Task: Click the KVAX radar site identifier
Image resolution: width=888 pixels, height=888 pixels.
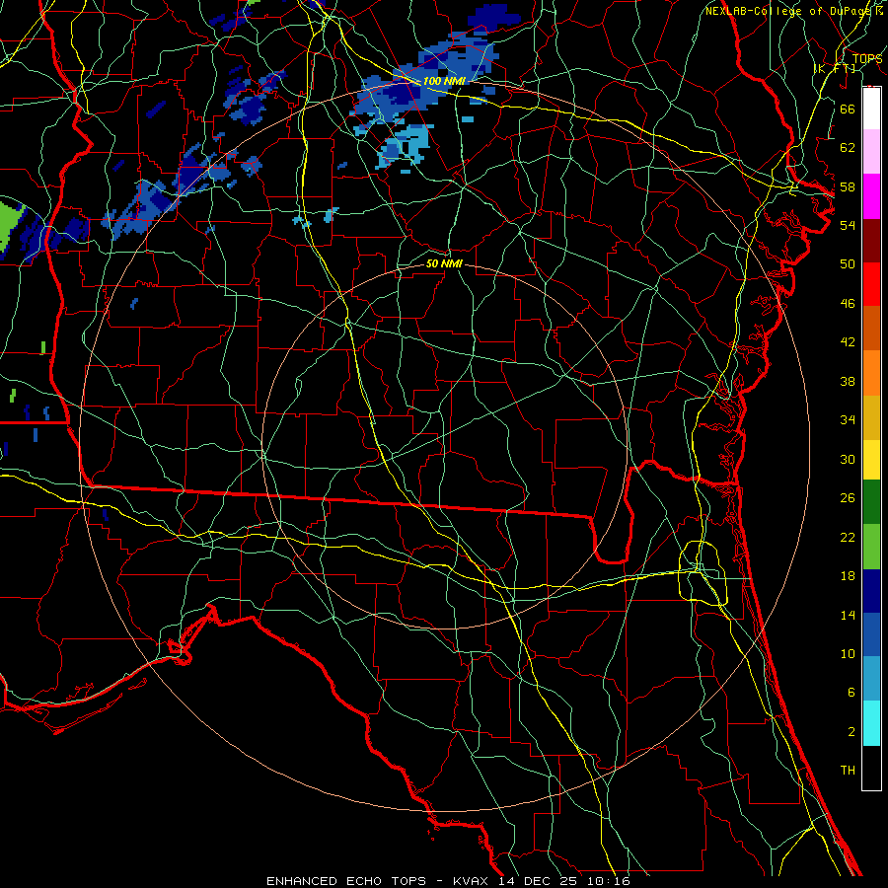Action: (x=473, y=881)
